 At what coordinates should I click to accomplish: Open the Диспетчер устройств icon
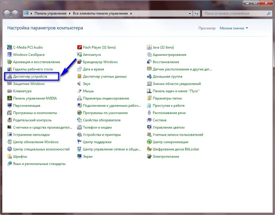(10, 77)
